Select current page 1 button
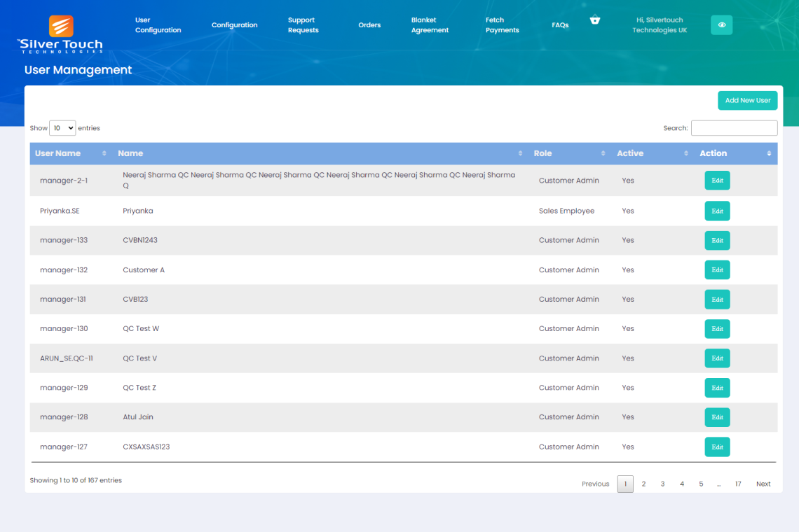799x532 pixels. tap(625, 484)
